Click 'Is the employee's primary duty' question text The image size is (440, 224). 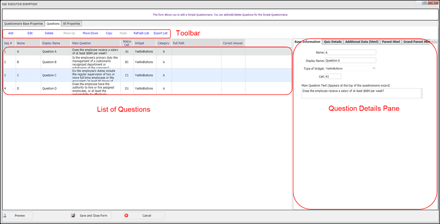94,62
